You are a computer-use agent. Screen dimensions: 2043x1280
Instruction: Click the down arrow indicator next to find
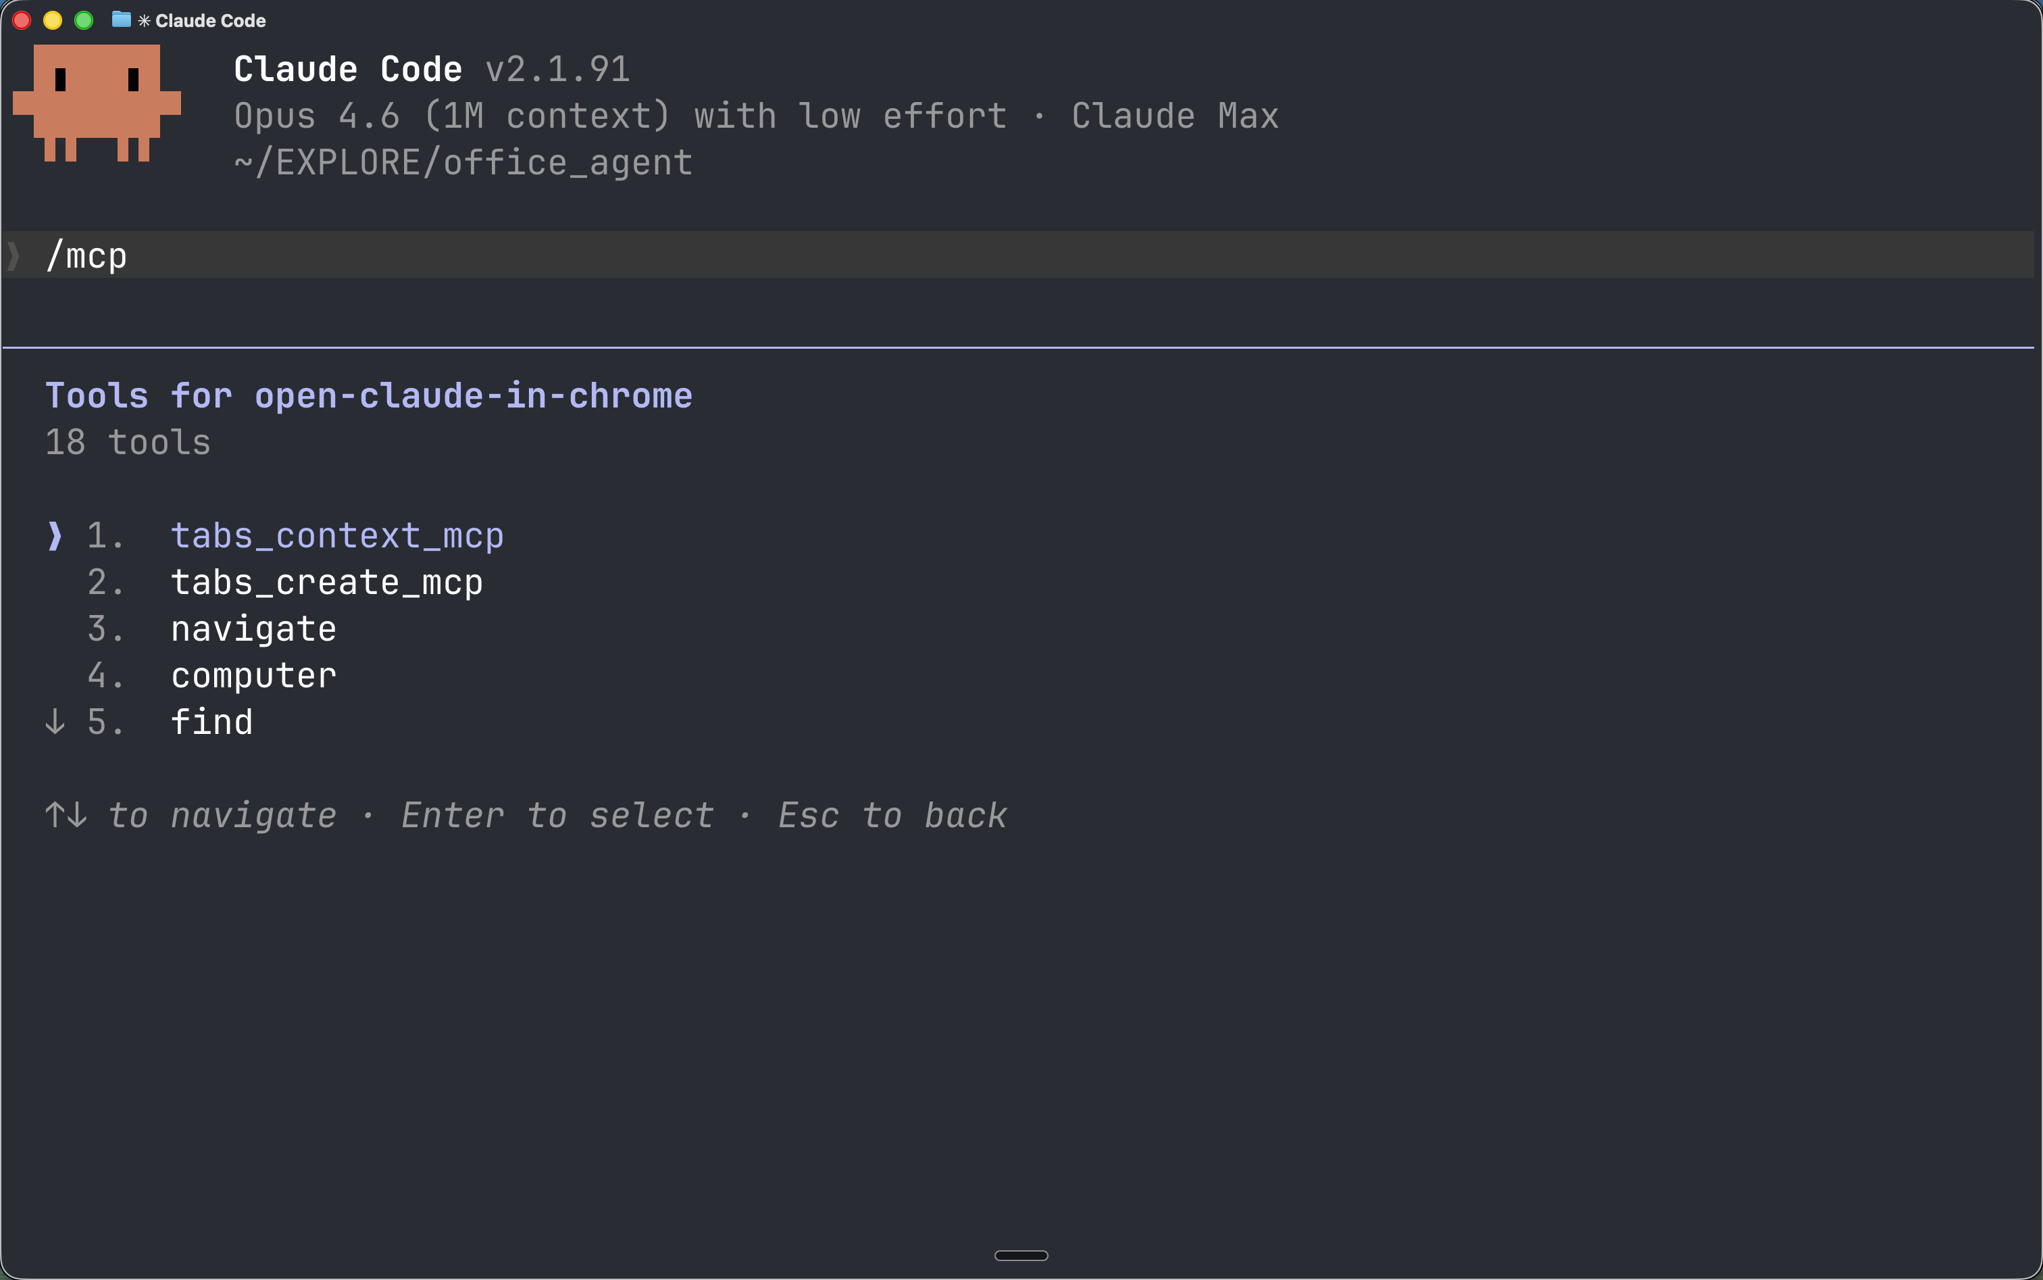54,721
